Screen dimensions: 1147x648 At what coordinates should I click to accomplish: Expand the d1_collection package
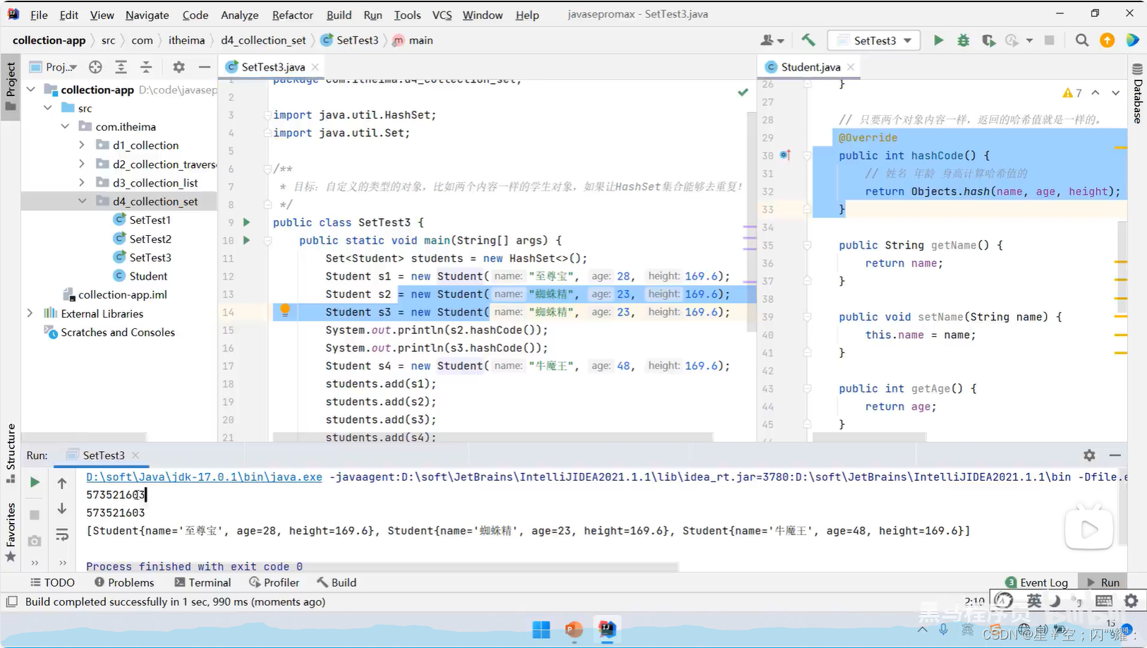coord(82,145)
